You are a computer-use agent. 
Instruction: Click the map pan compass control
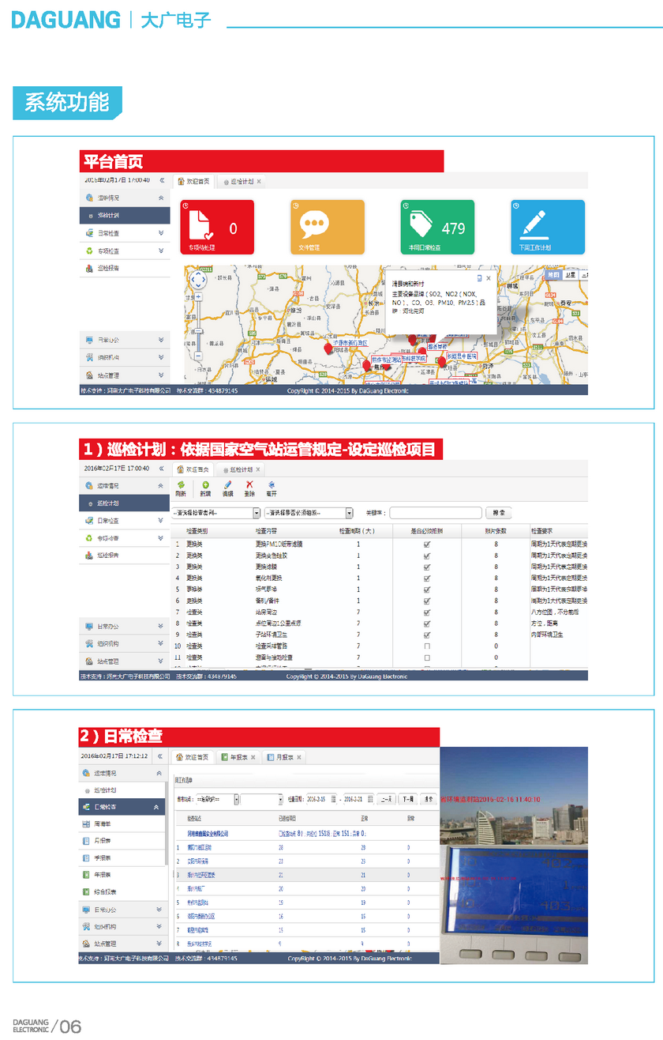point(198,279)
